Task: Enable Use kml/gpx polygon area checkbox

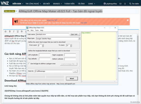Action: [x=29, y=64]
